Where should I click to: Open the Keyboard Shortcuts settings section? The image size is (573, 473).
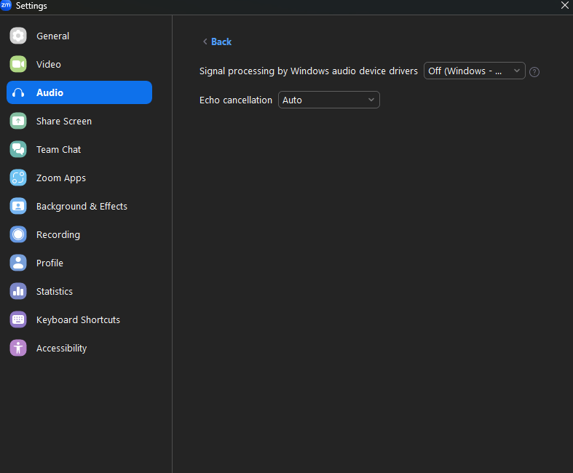[78, 319]
